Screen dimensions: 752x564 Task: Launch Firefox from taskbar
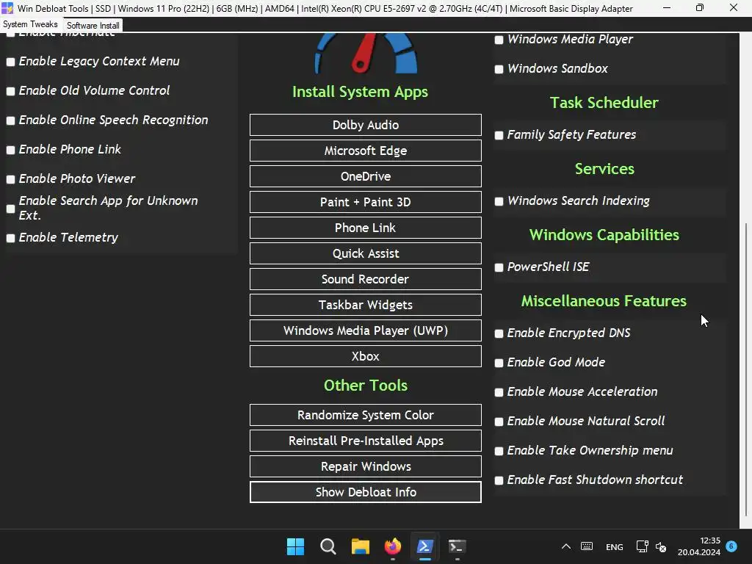point(393,546)
